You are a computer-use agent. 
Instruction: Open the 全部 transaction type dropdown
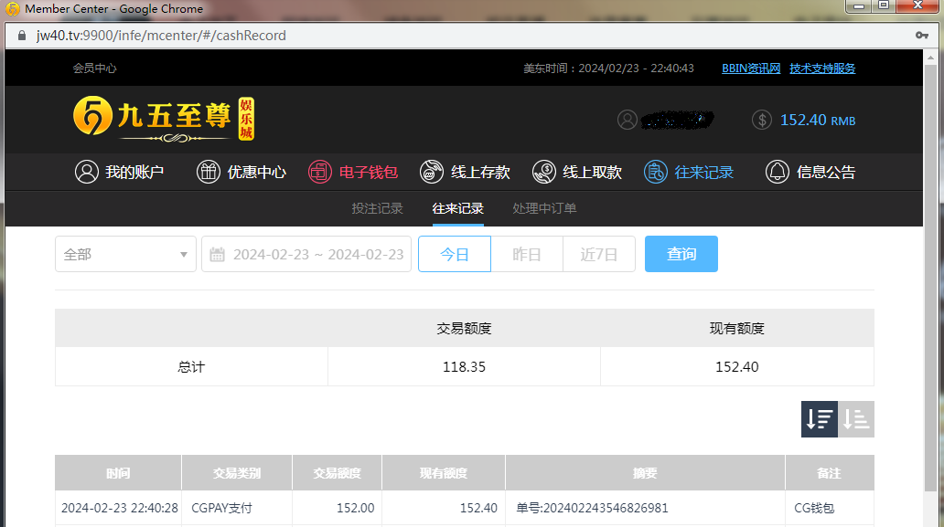pyautogui.click(x=126, y=254)
